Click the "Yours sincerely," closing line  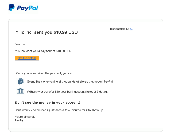click(26, 117)
